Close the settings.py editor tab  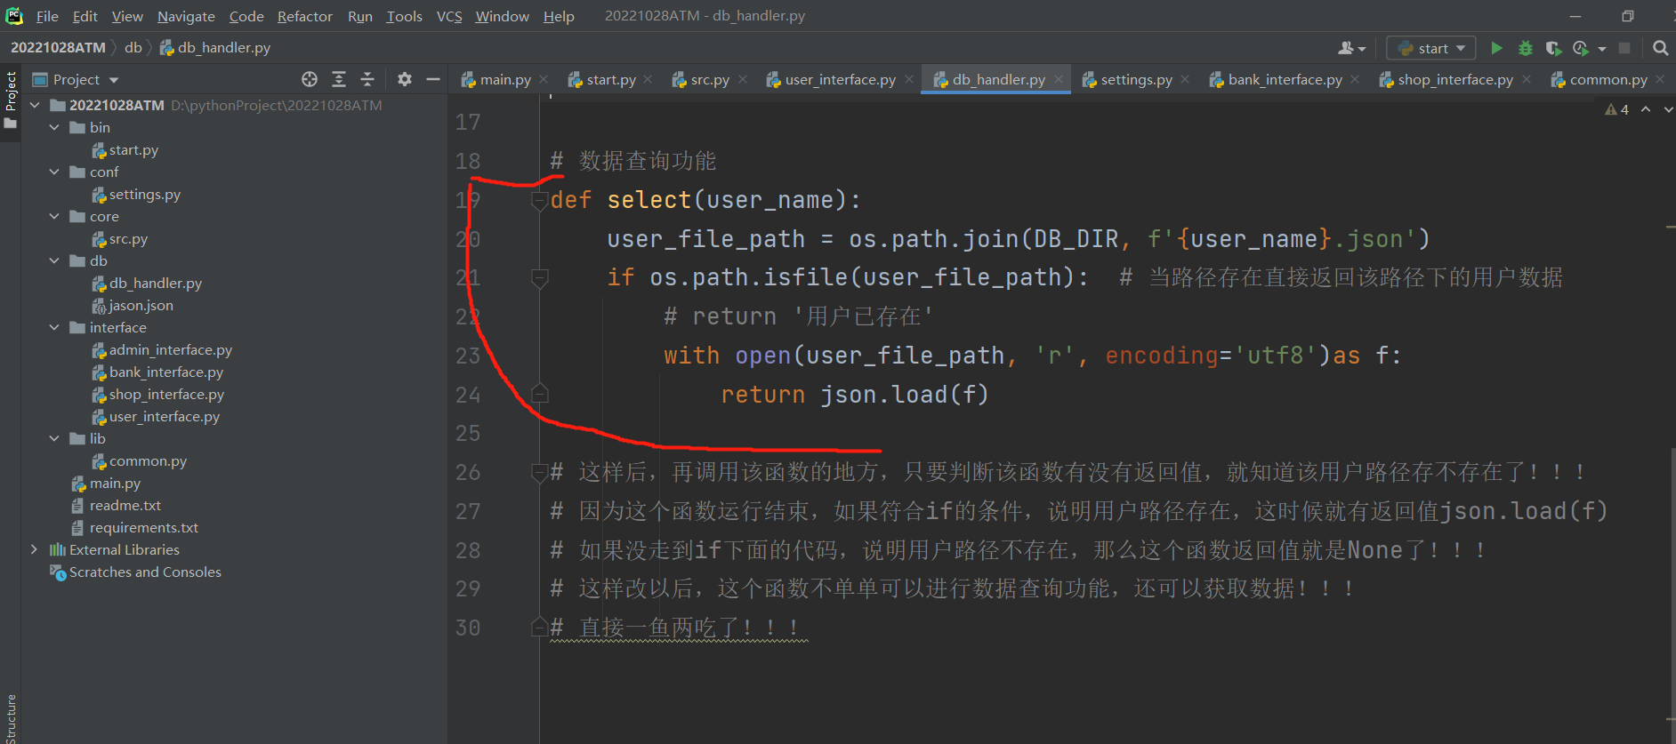[1185, 79]
